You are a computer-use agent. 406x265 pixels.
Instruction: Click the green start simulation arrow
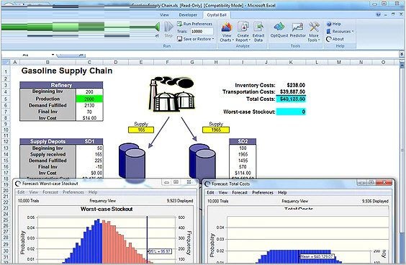pyautogui.click(x=158, y=27)
